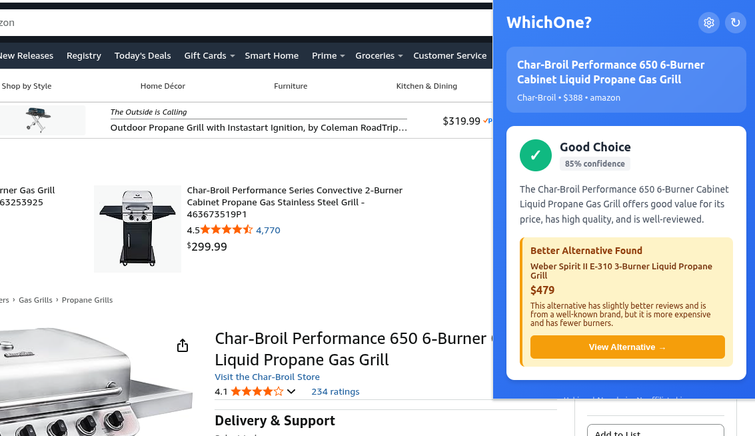Viewport: 755px width, 436px height.
Task: Click the View Alternative button
Action: [627, 347]
